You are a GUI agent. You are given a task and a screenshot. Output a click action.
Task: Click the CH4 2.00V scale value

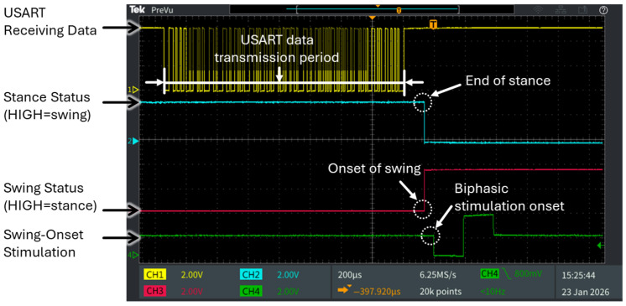coord(288,292)
